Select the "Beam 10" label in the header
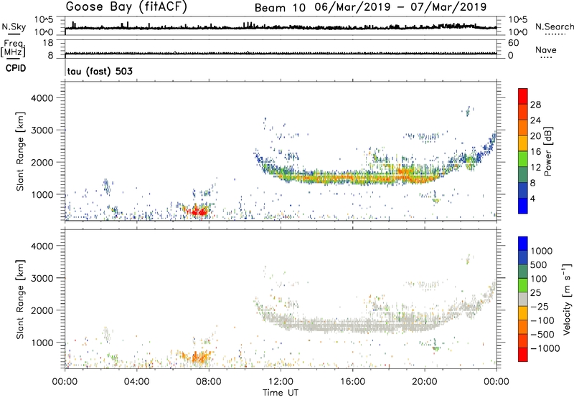This screenshot has height=397, width=574. (x=280, y=8)
